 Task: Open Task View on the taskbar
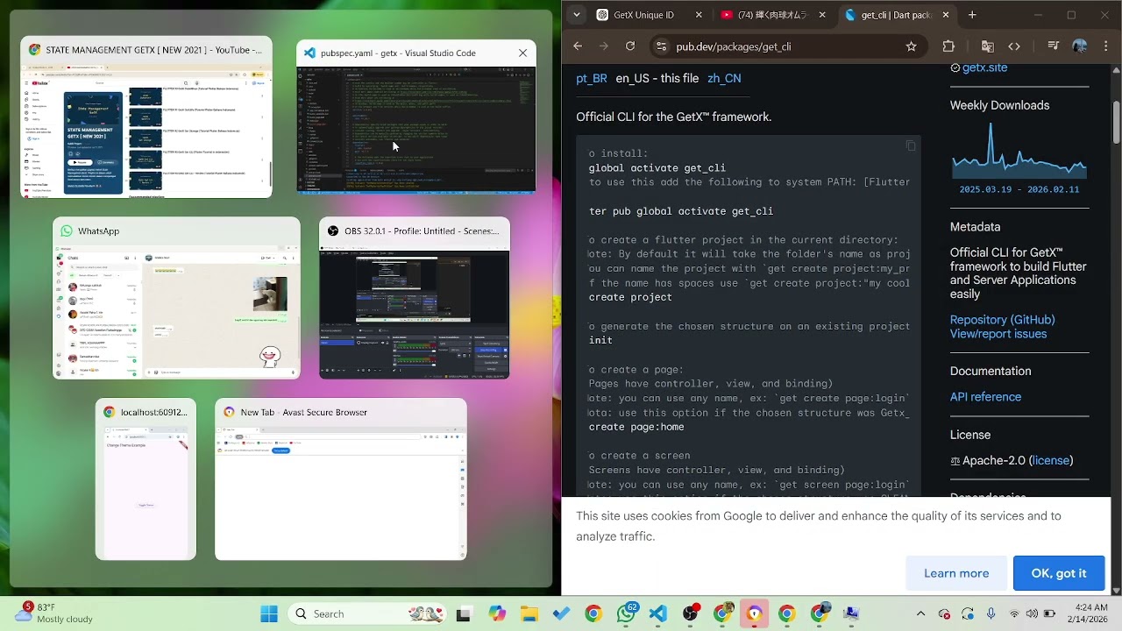point(464,613)
